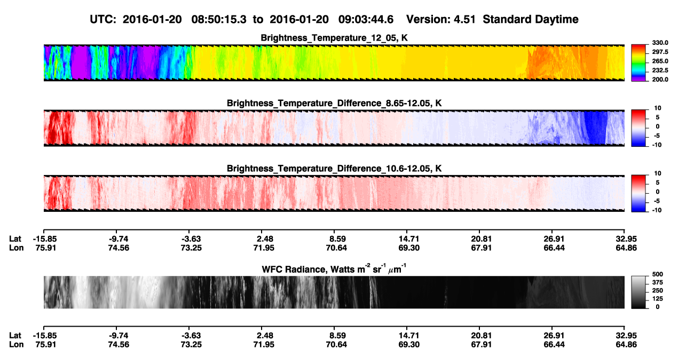Click the '125' tick on WFC colorbar

(658, 298)
